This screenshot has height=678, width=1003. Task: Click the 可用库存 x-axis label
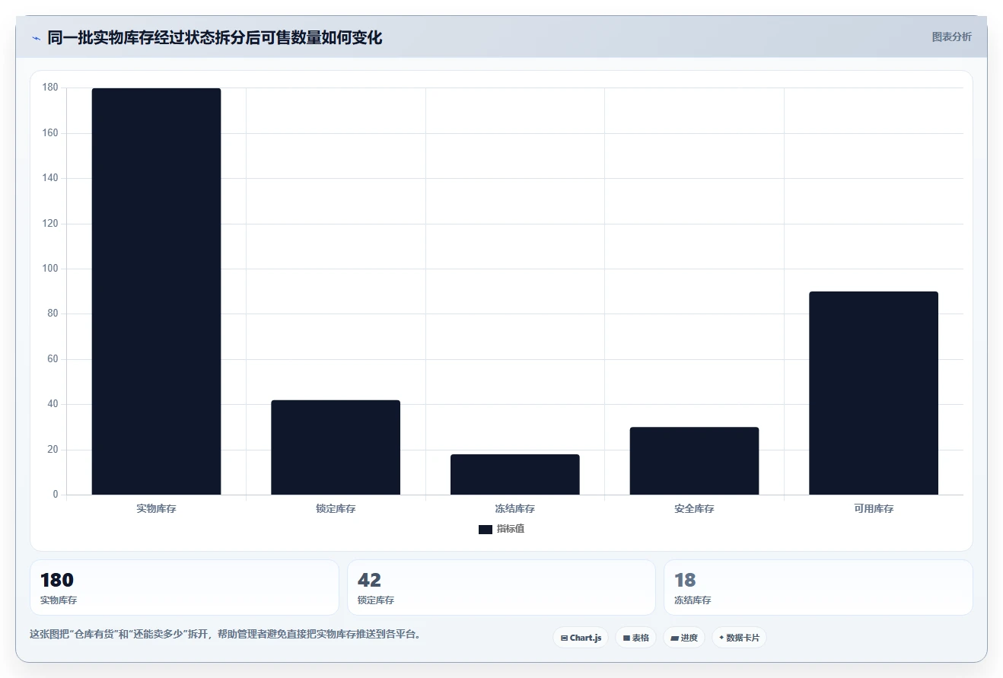coord(874,508)
